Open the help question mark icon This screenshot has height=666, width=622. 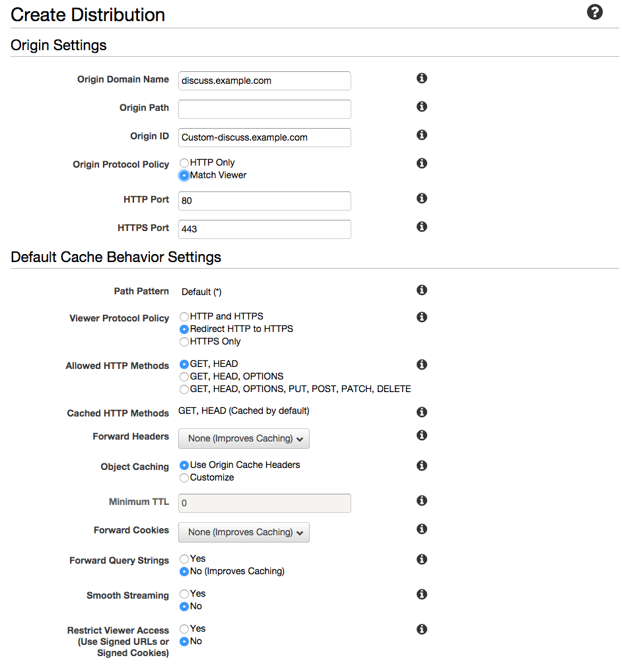coord(594,12)
